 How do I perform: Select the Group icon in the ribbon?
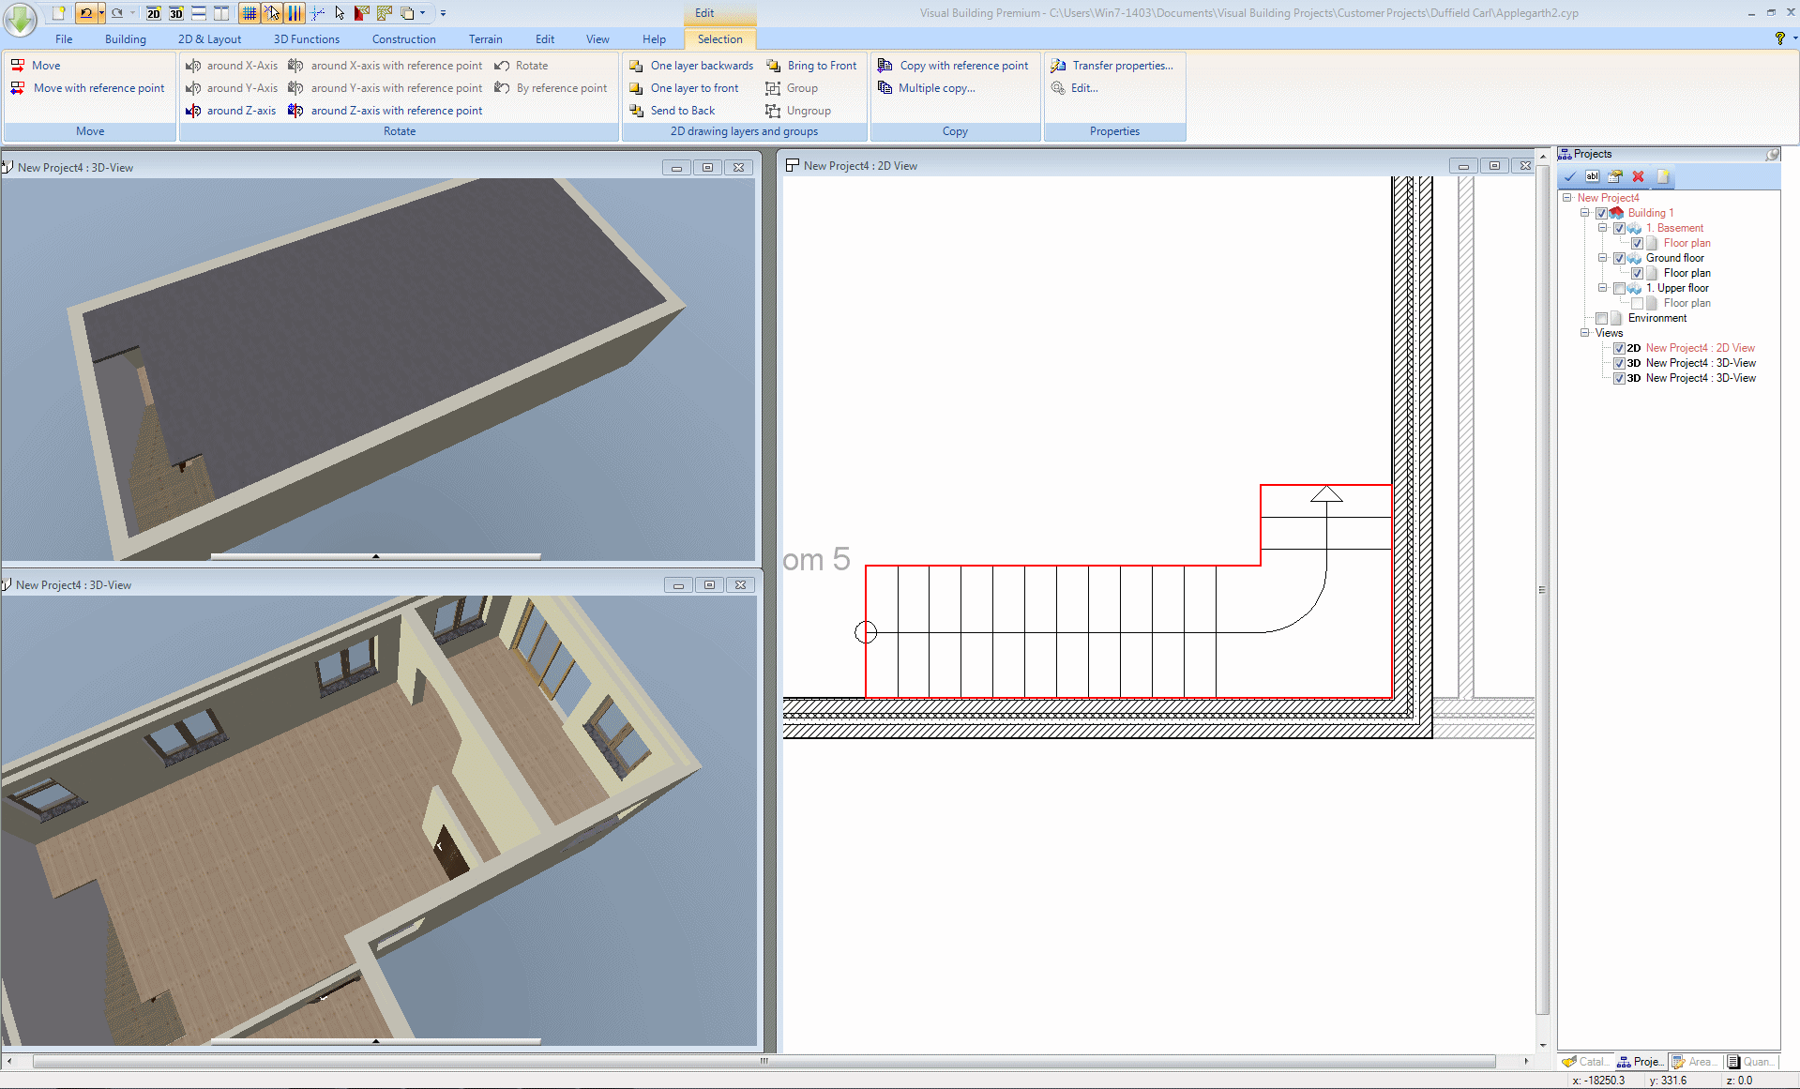pos(774,87)
